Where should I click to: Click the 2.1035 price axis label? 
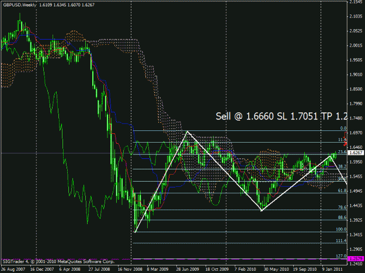356,16
